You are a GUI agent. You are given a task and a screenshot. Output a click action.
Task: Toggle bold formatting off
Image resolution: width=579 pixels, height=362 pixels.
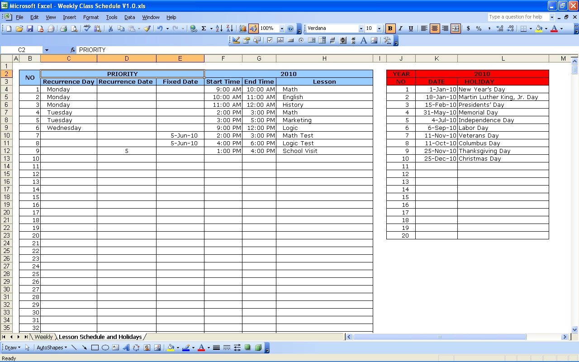click(390, 28)
